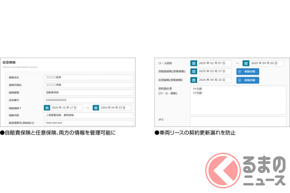The height and width of the screenshot is (193, 290).
Task: Click into the メモ text area
Action: click(x=238, y=121)
